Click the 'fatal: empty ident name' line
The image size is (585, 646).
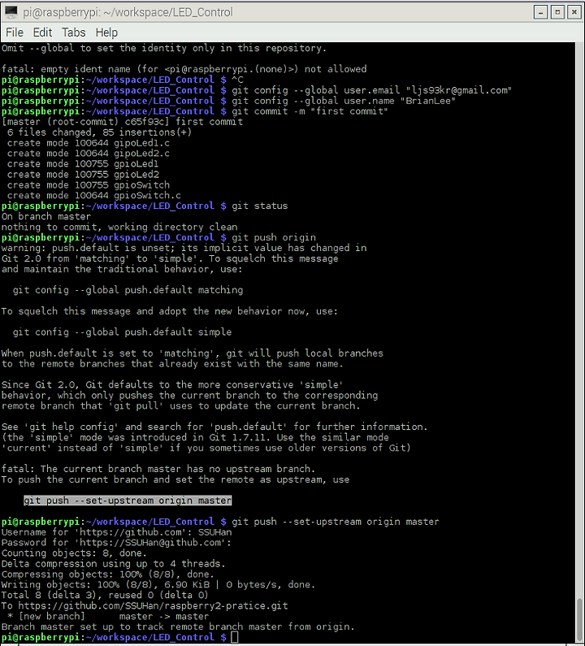coord(184,69)
